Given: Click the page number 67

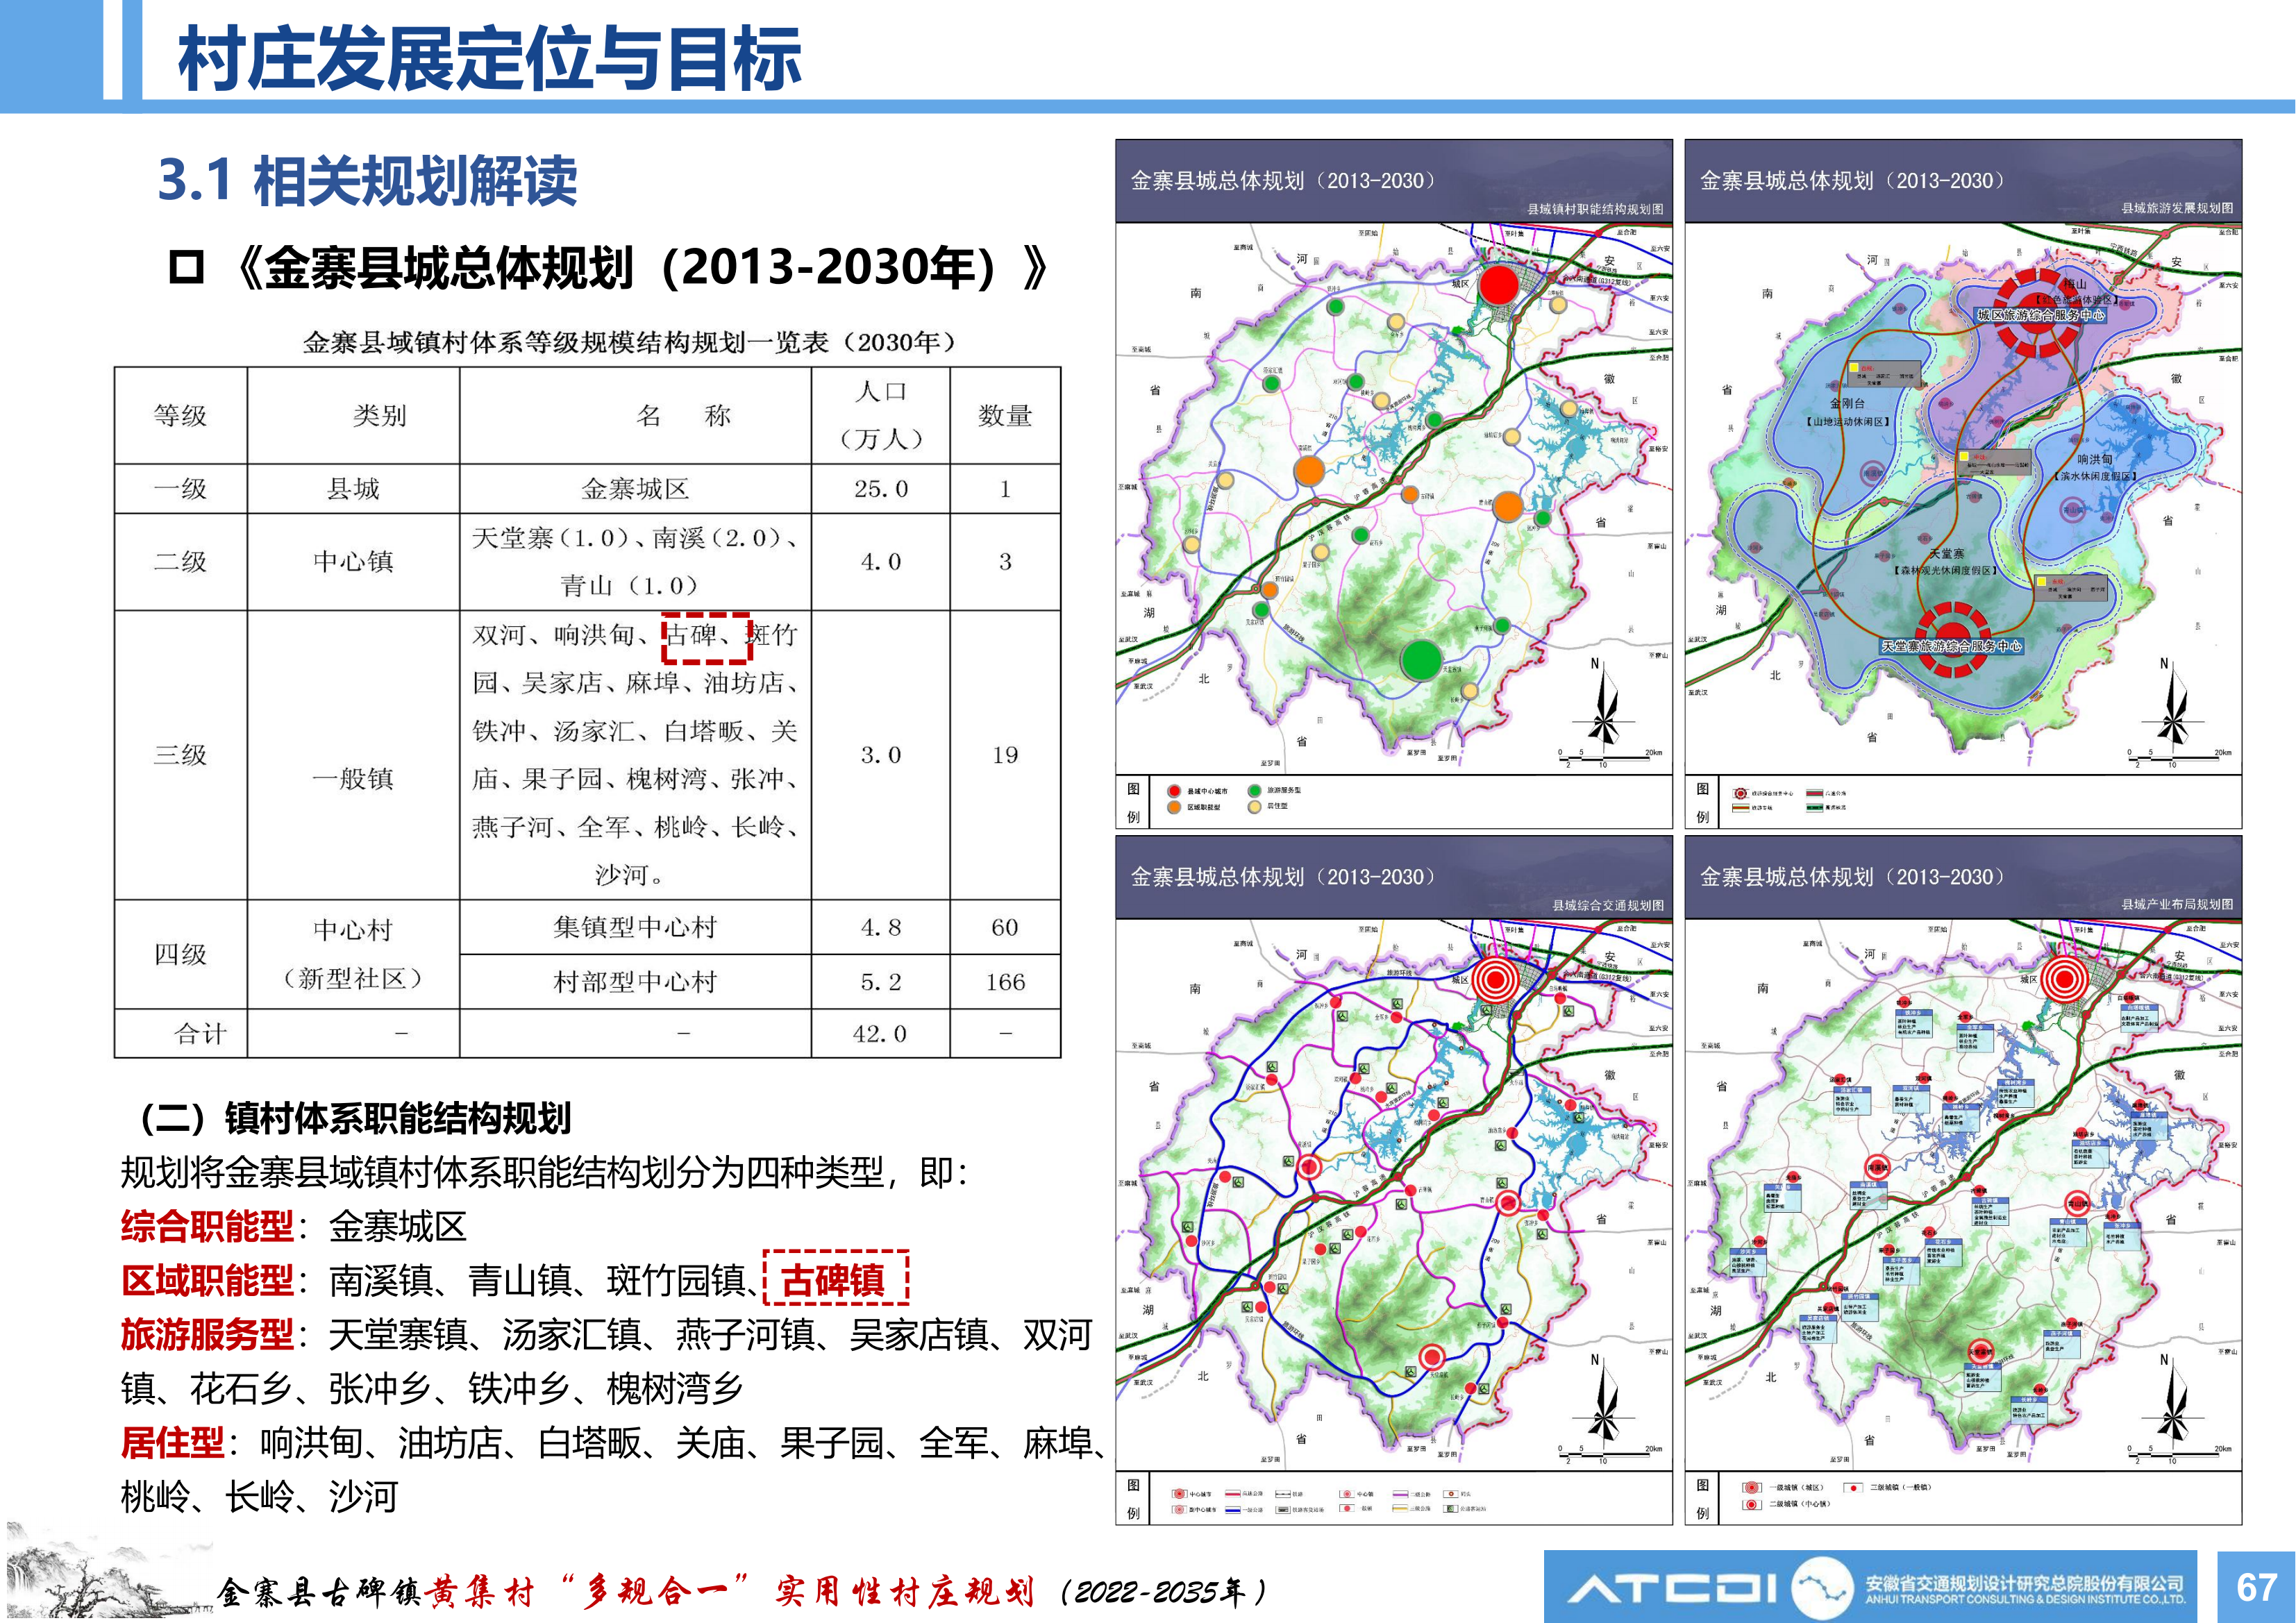Looking at the screenshot, I should click(x=2256, y=1587).
